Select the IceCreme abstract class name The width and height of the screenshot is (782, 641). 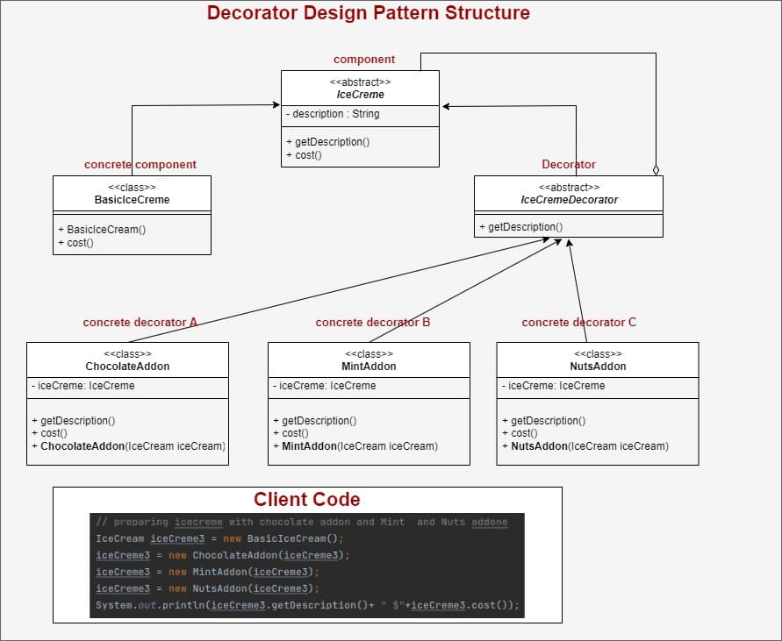click(360, 95)
